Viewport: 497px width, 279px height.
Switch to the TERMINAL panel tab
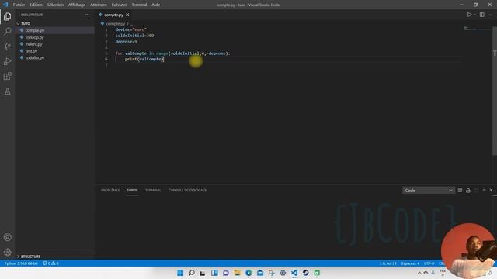pyautogui.click(x=153, y=191)
